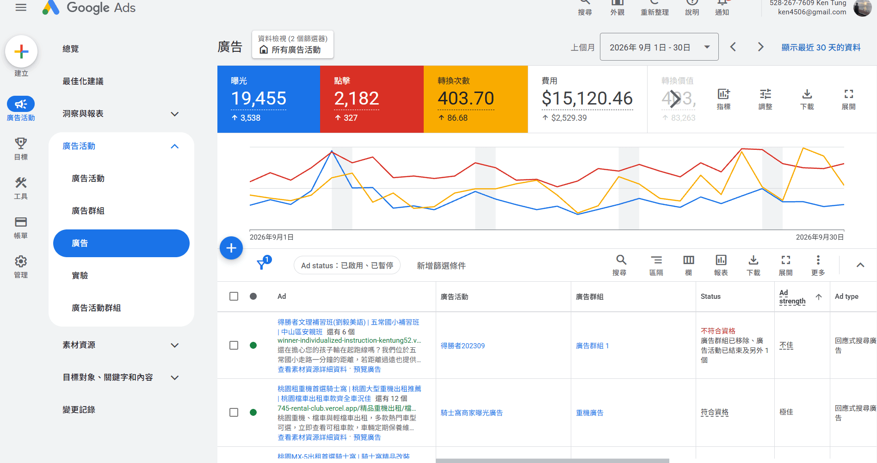The height and width of the screenshot is (463, 877).
Task: Click status dot of 桃園租重機 ad
Action: [x=253, y=412]
